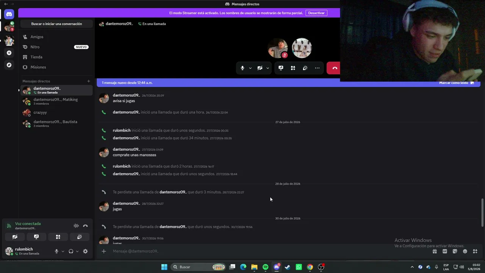Click 'En una llamada' header status
The height and width of the screenshot is (273, 485).
(x=152, y=24)
